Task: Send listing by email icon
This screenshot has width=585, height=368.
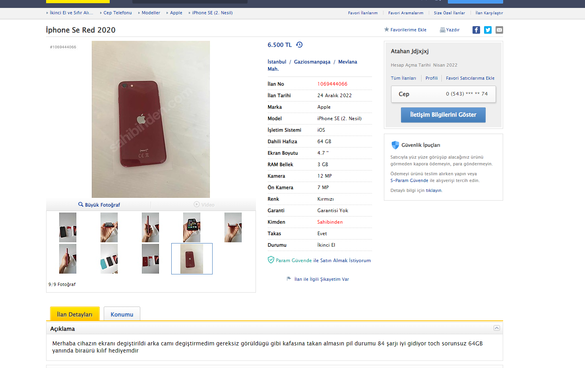Action: (x=499, y=30)
